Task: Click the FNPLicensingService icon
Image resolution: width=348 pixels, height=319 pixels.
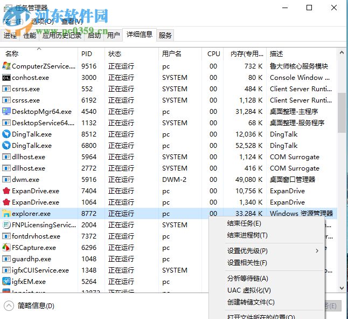Action: tap(6, 225)
